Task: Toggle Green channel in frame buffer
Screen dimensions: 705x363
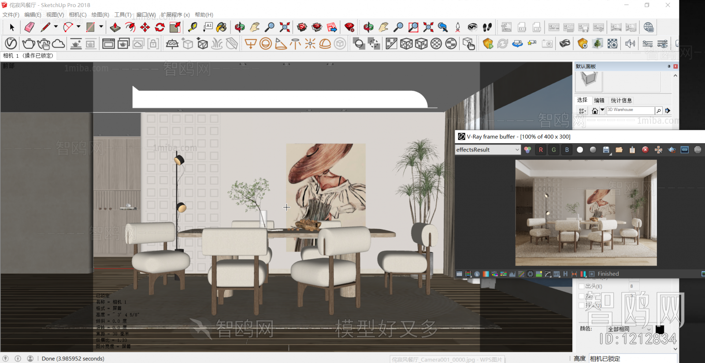Action: pos(554,150)
